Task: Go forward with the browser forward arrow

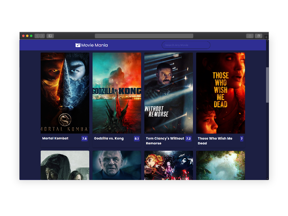Action: tap(42, 36)
